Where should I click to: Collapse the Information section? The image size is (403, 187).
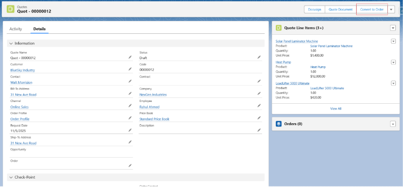tap(11, 43)
